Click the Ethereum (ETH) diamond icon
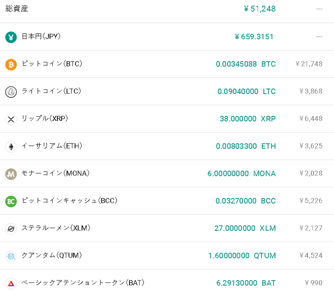The height and width of the screenshot is (295, 334). coord(11,147)
